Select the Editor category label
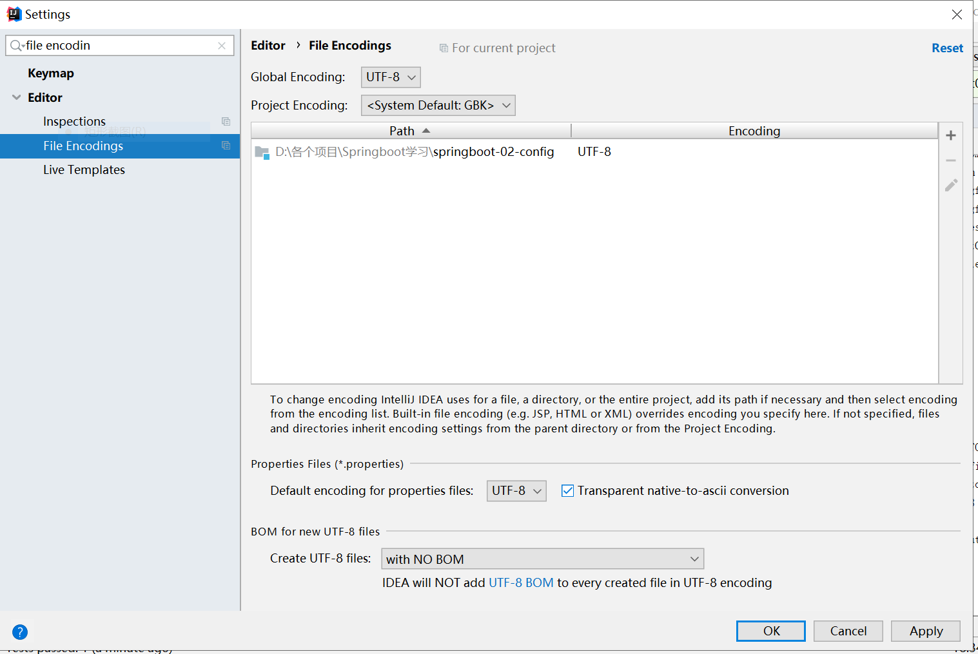Image resolution: width=978 pixels, height=654 pixels. click(45, 97)
